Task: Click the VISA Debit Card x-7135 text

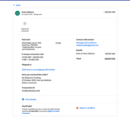Action: click(x=31, y=43)
